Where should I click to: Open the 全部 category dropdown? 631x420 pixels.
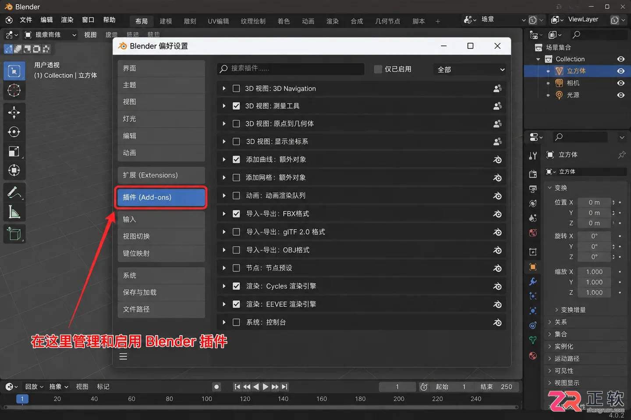point(471,69)
